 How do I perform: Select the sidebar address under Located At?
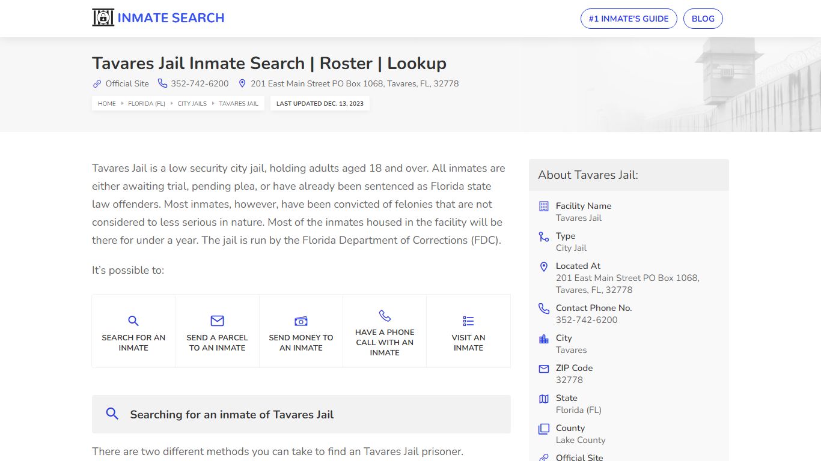pyautogui.click(x=627, y=284)
